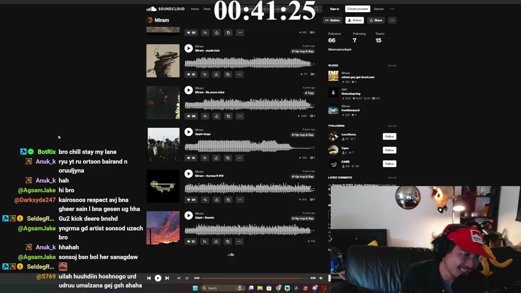
Task: Go to SoundCloud Home tab
Action: (x=195, y=9)
